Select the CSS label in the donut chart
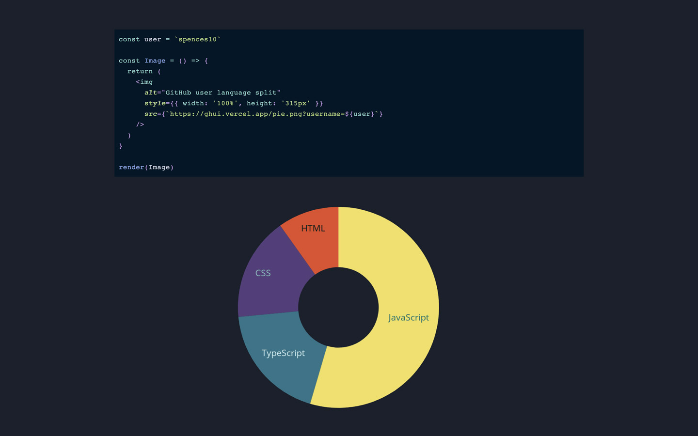Screen dimensions: 698x436 point(262,273)
